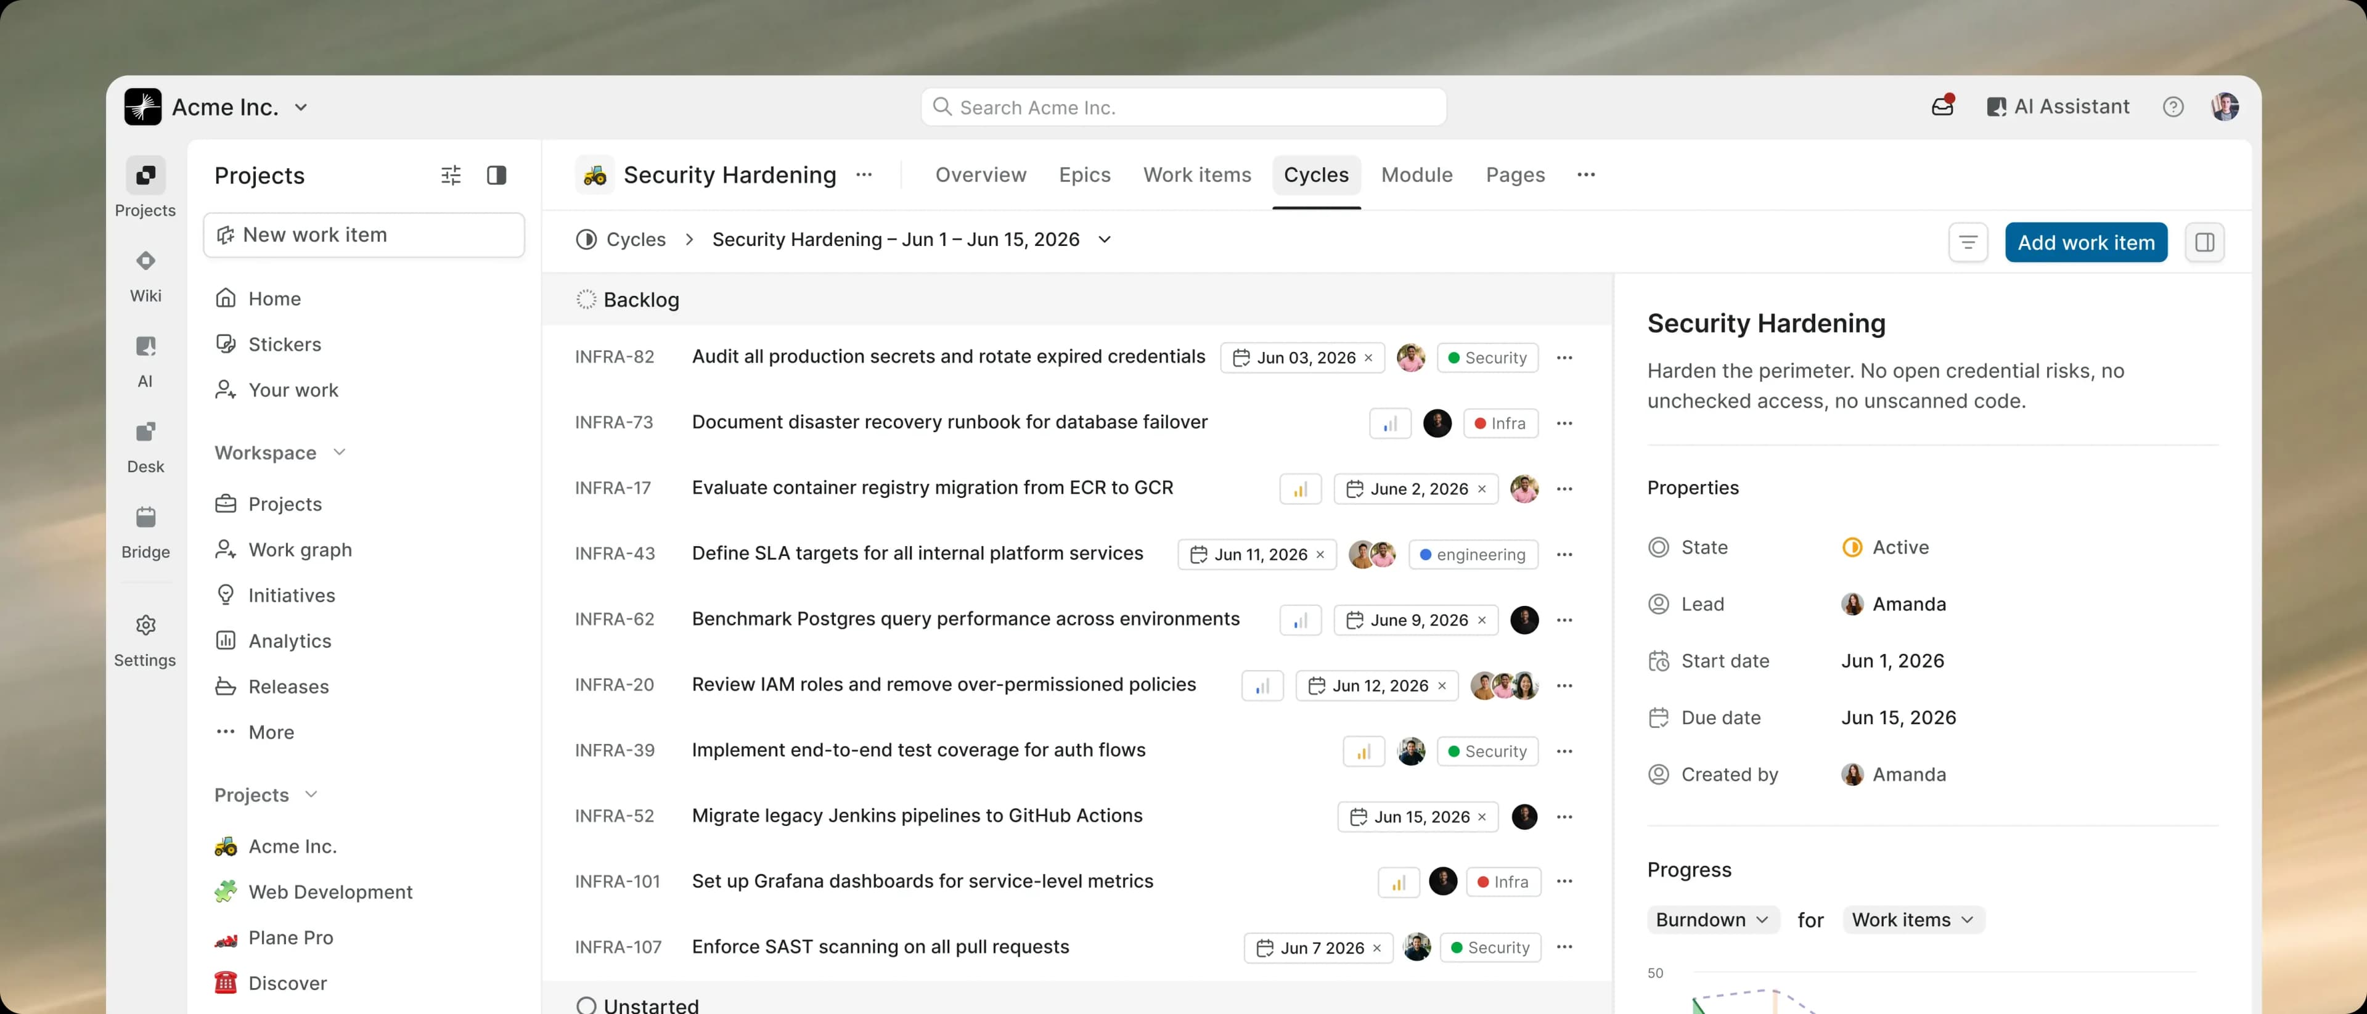This screenshot has width=2367, height=1014.
Task: Switch to the Epics tab
Action: 1084,174
